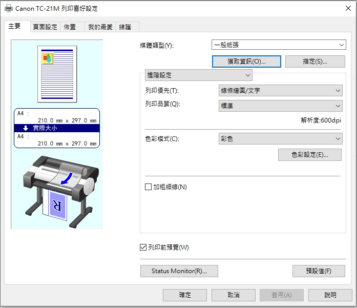The image size is (357, 308).
Task: Enable the 加粗細線(N) checkbox
Action: [148, 187]
